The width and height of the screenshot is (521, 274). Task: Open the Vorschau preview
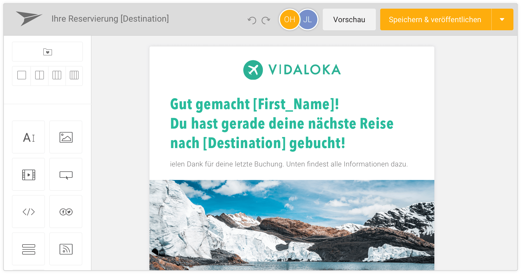349,19
